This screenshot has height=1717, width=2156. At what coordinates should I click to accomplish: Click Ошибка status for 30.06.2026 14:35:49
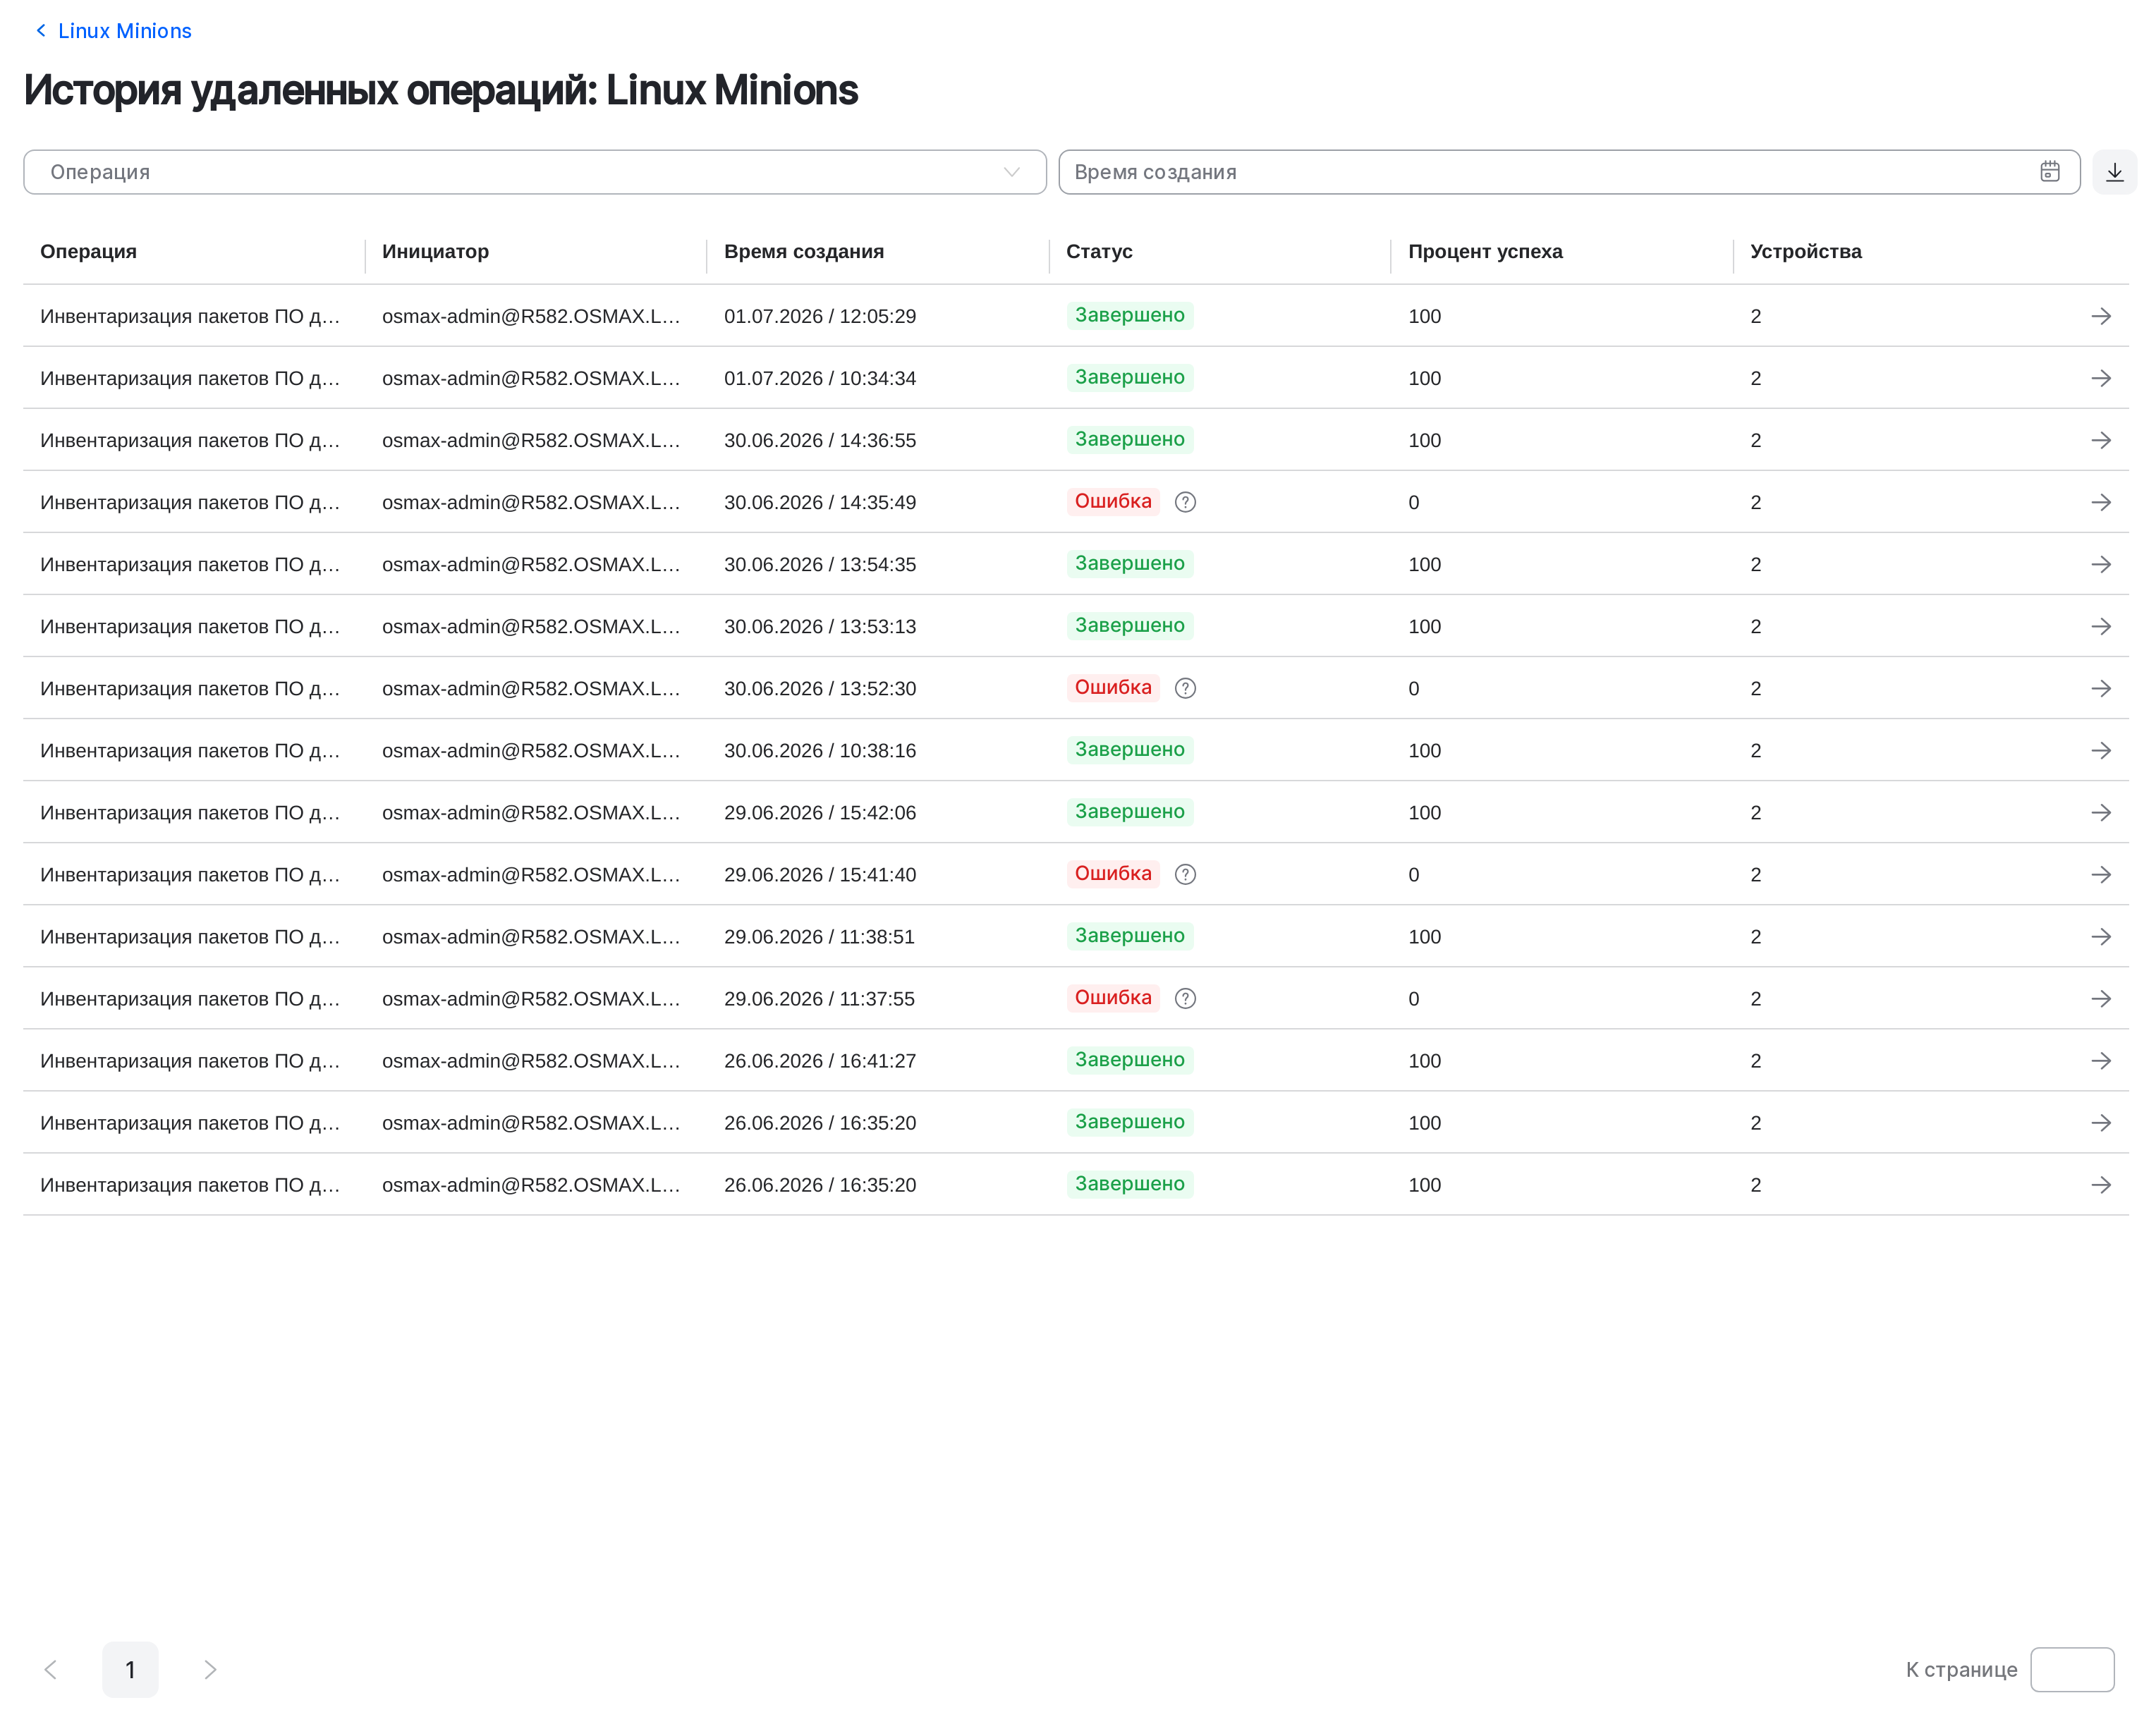pyautogui.click(x=1113, y=501)
